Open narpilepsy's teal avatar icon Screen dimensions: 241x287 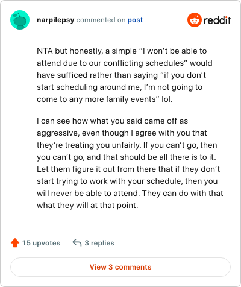(x=20, y=20)
